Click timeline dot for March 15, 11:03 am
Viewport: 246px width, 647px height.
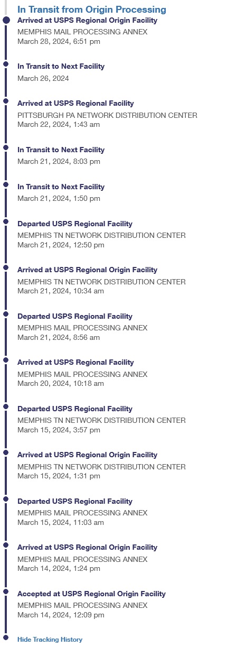coord(6,499)
